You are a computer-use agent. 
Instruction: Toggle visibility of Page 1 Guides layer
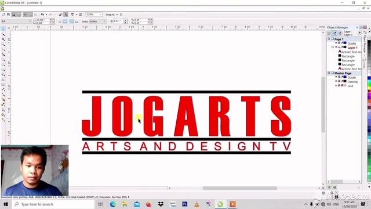tap(336, 43)
